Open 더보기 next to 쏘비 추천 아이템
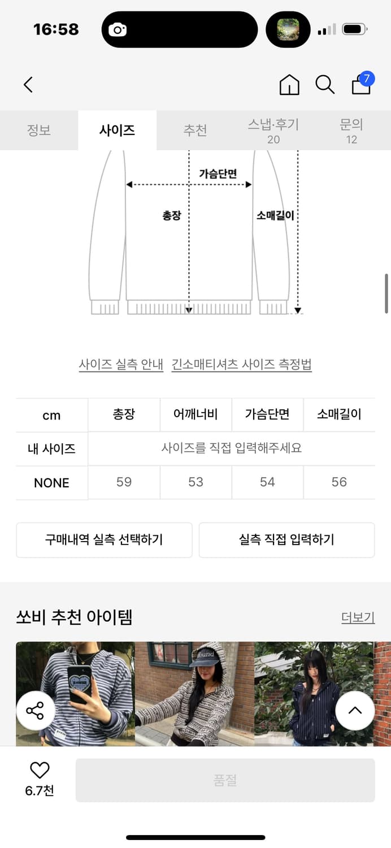Viewport: 391px width, 848px height. (x=357, y=617)
